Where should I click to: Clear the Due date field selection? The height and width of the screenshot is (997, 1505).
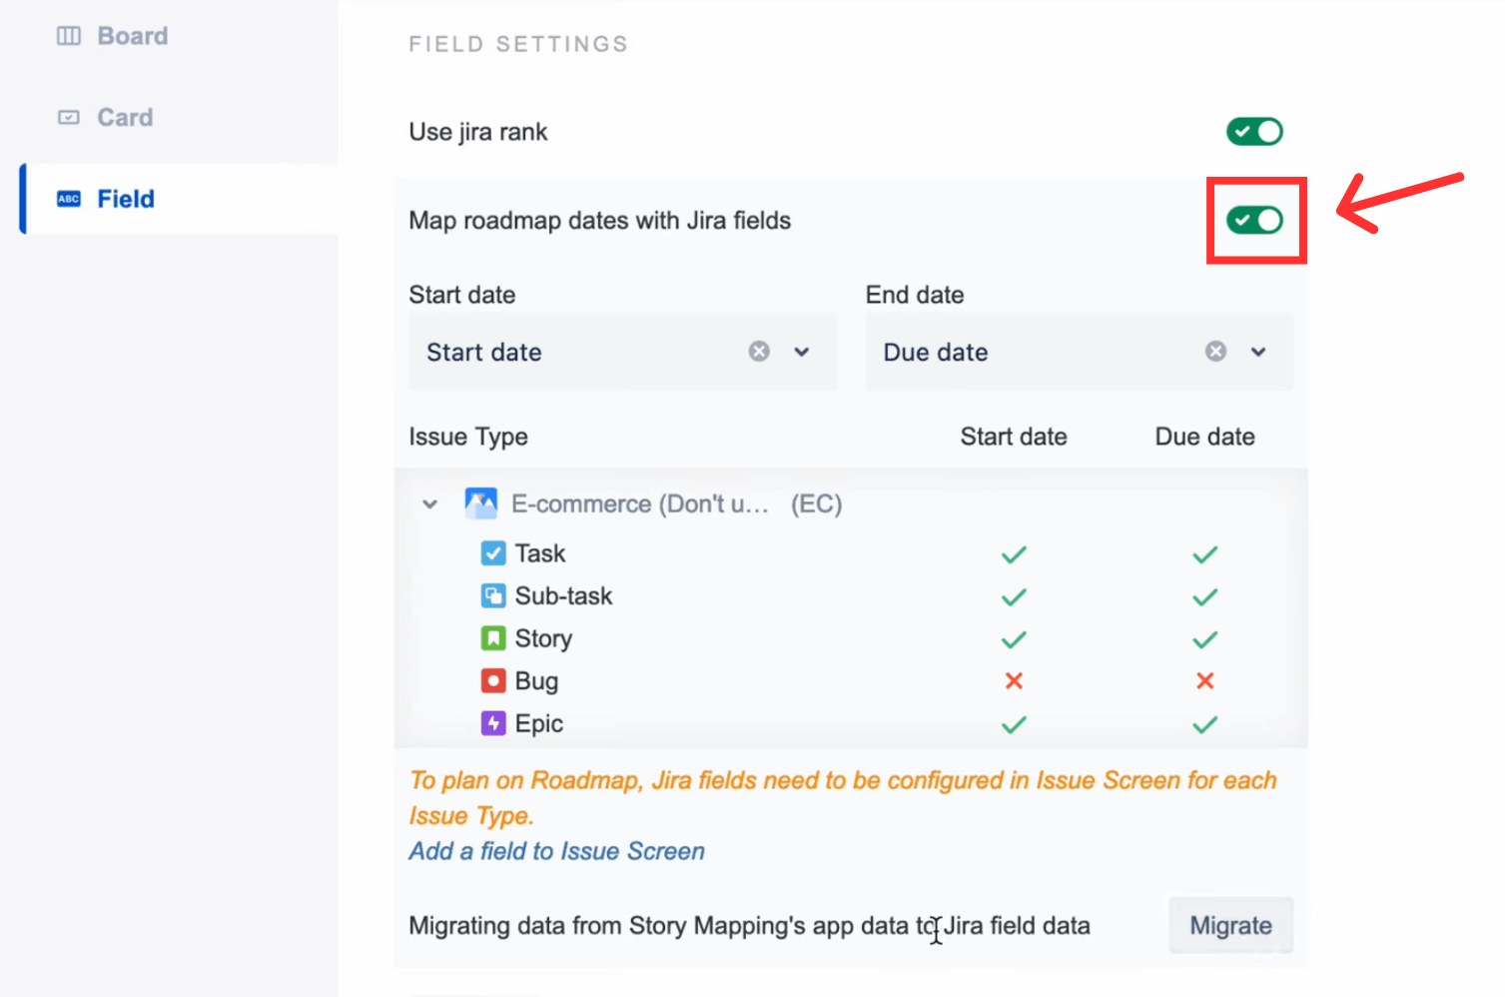click(1215, 352)
